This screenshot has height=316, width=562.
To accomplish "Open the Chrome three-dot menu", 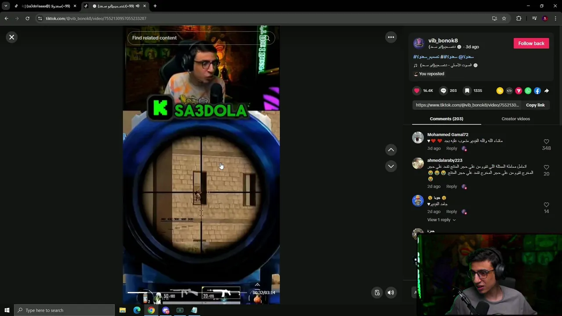I will [555, 18].
